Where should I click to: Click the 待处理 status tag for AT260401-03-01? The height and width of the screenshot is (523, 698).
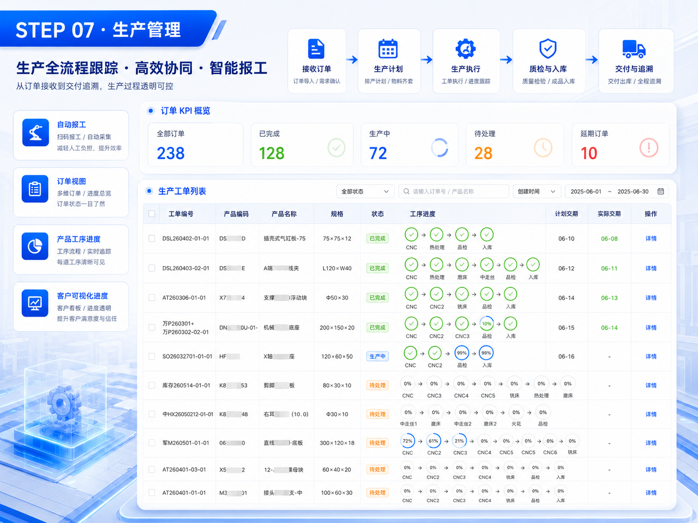(x=377, y=470)
